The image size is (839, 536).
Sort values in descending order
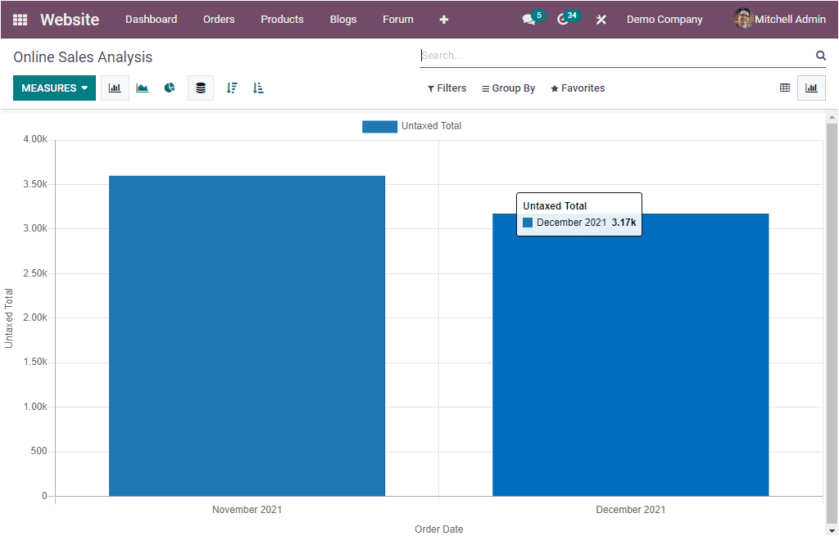click(232, 88)
